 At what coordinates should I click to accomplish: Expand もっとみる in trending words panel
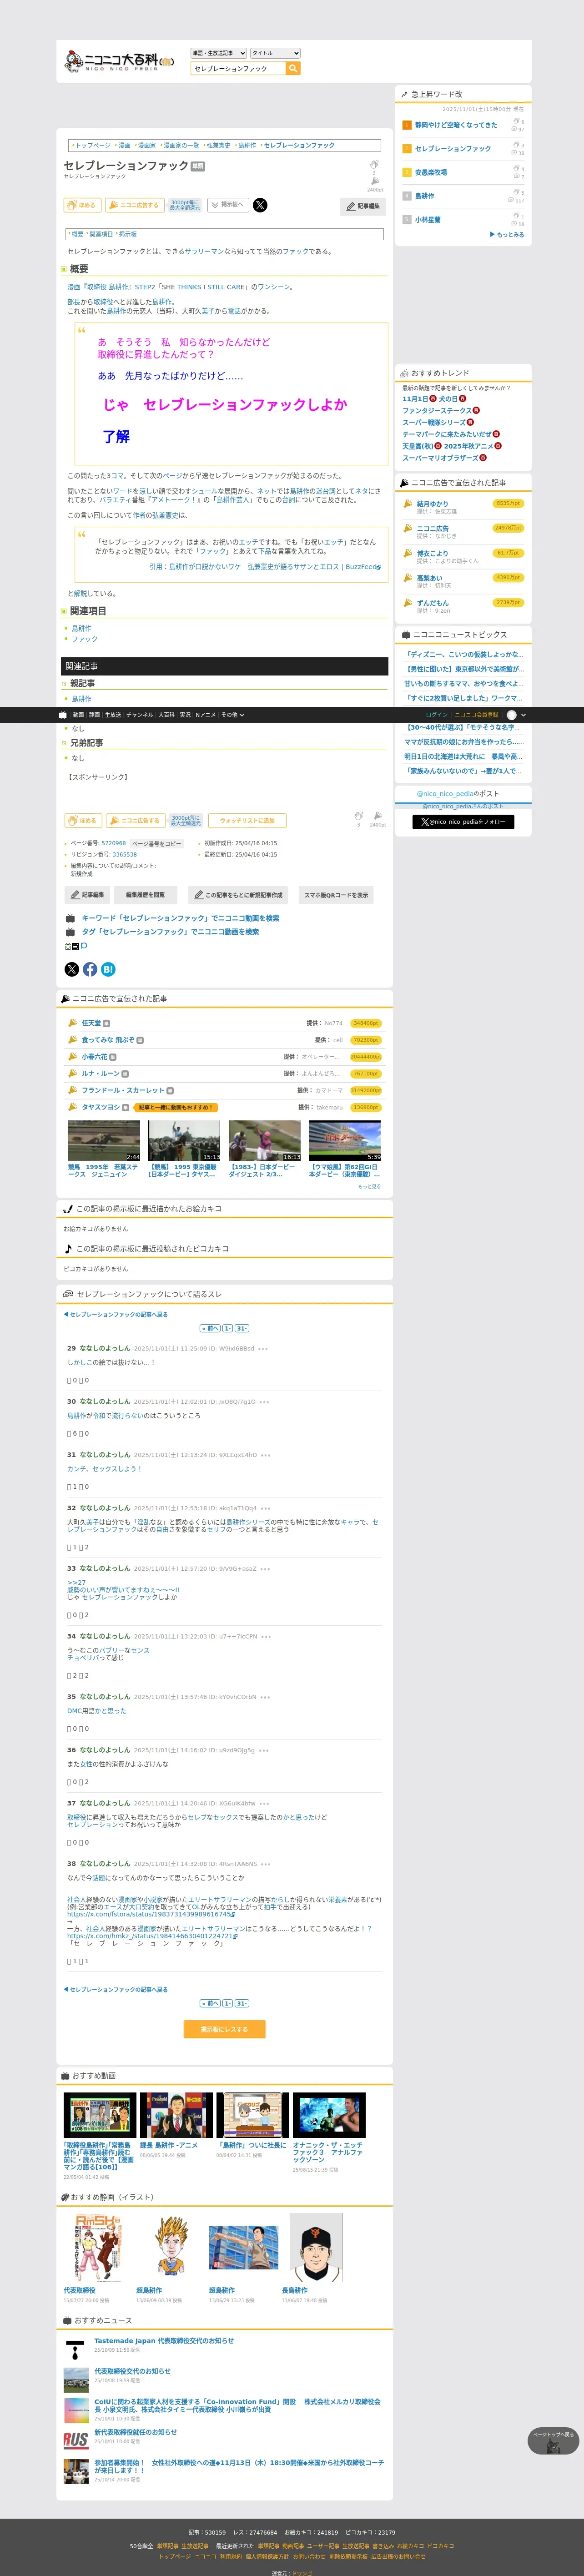click(507, 235)
